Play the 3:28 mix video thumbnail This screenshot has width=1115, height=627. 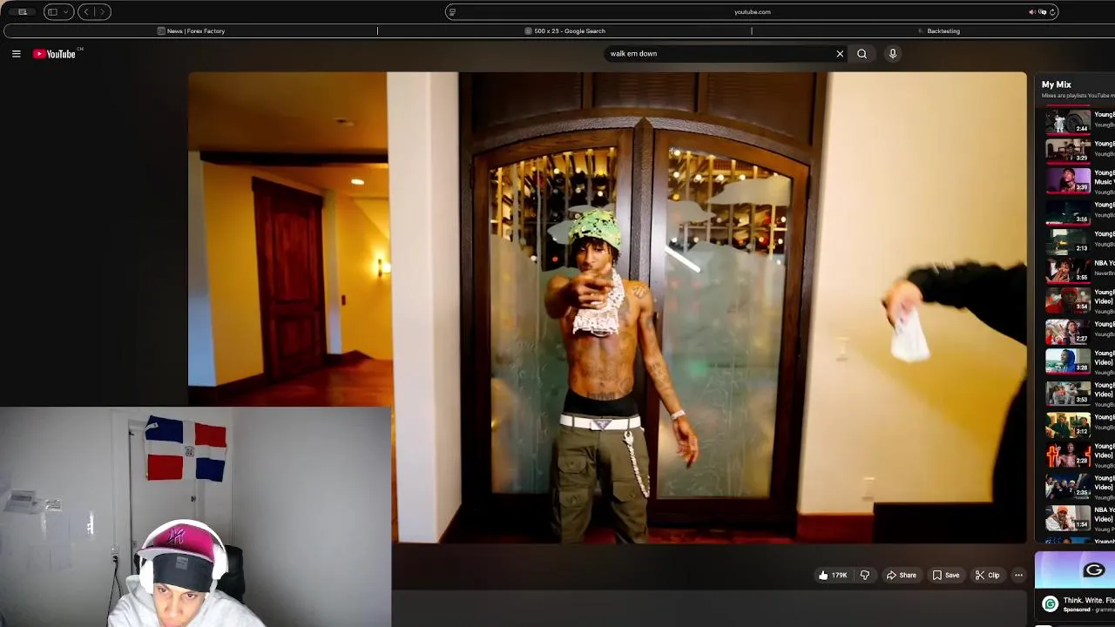pyautogui.click(x=1067, y=361)
